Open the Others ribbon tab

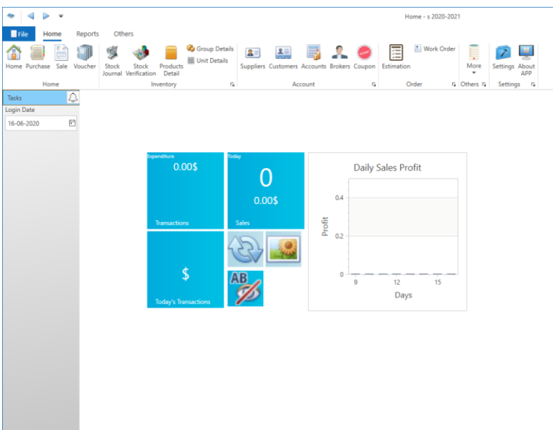(x=124, y=34)
